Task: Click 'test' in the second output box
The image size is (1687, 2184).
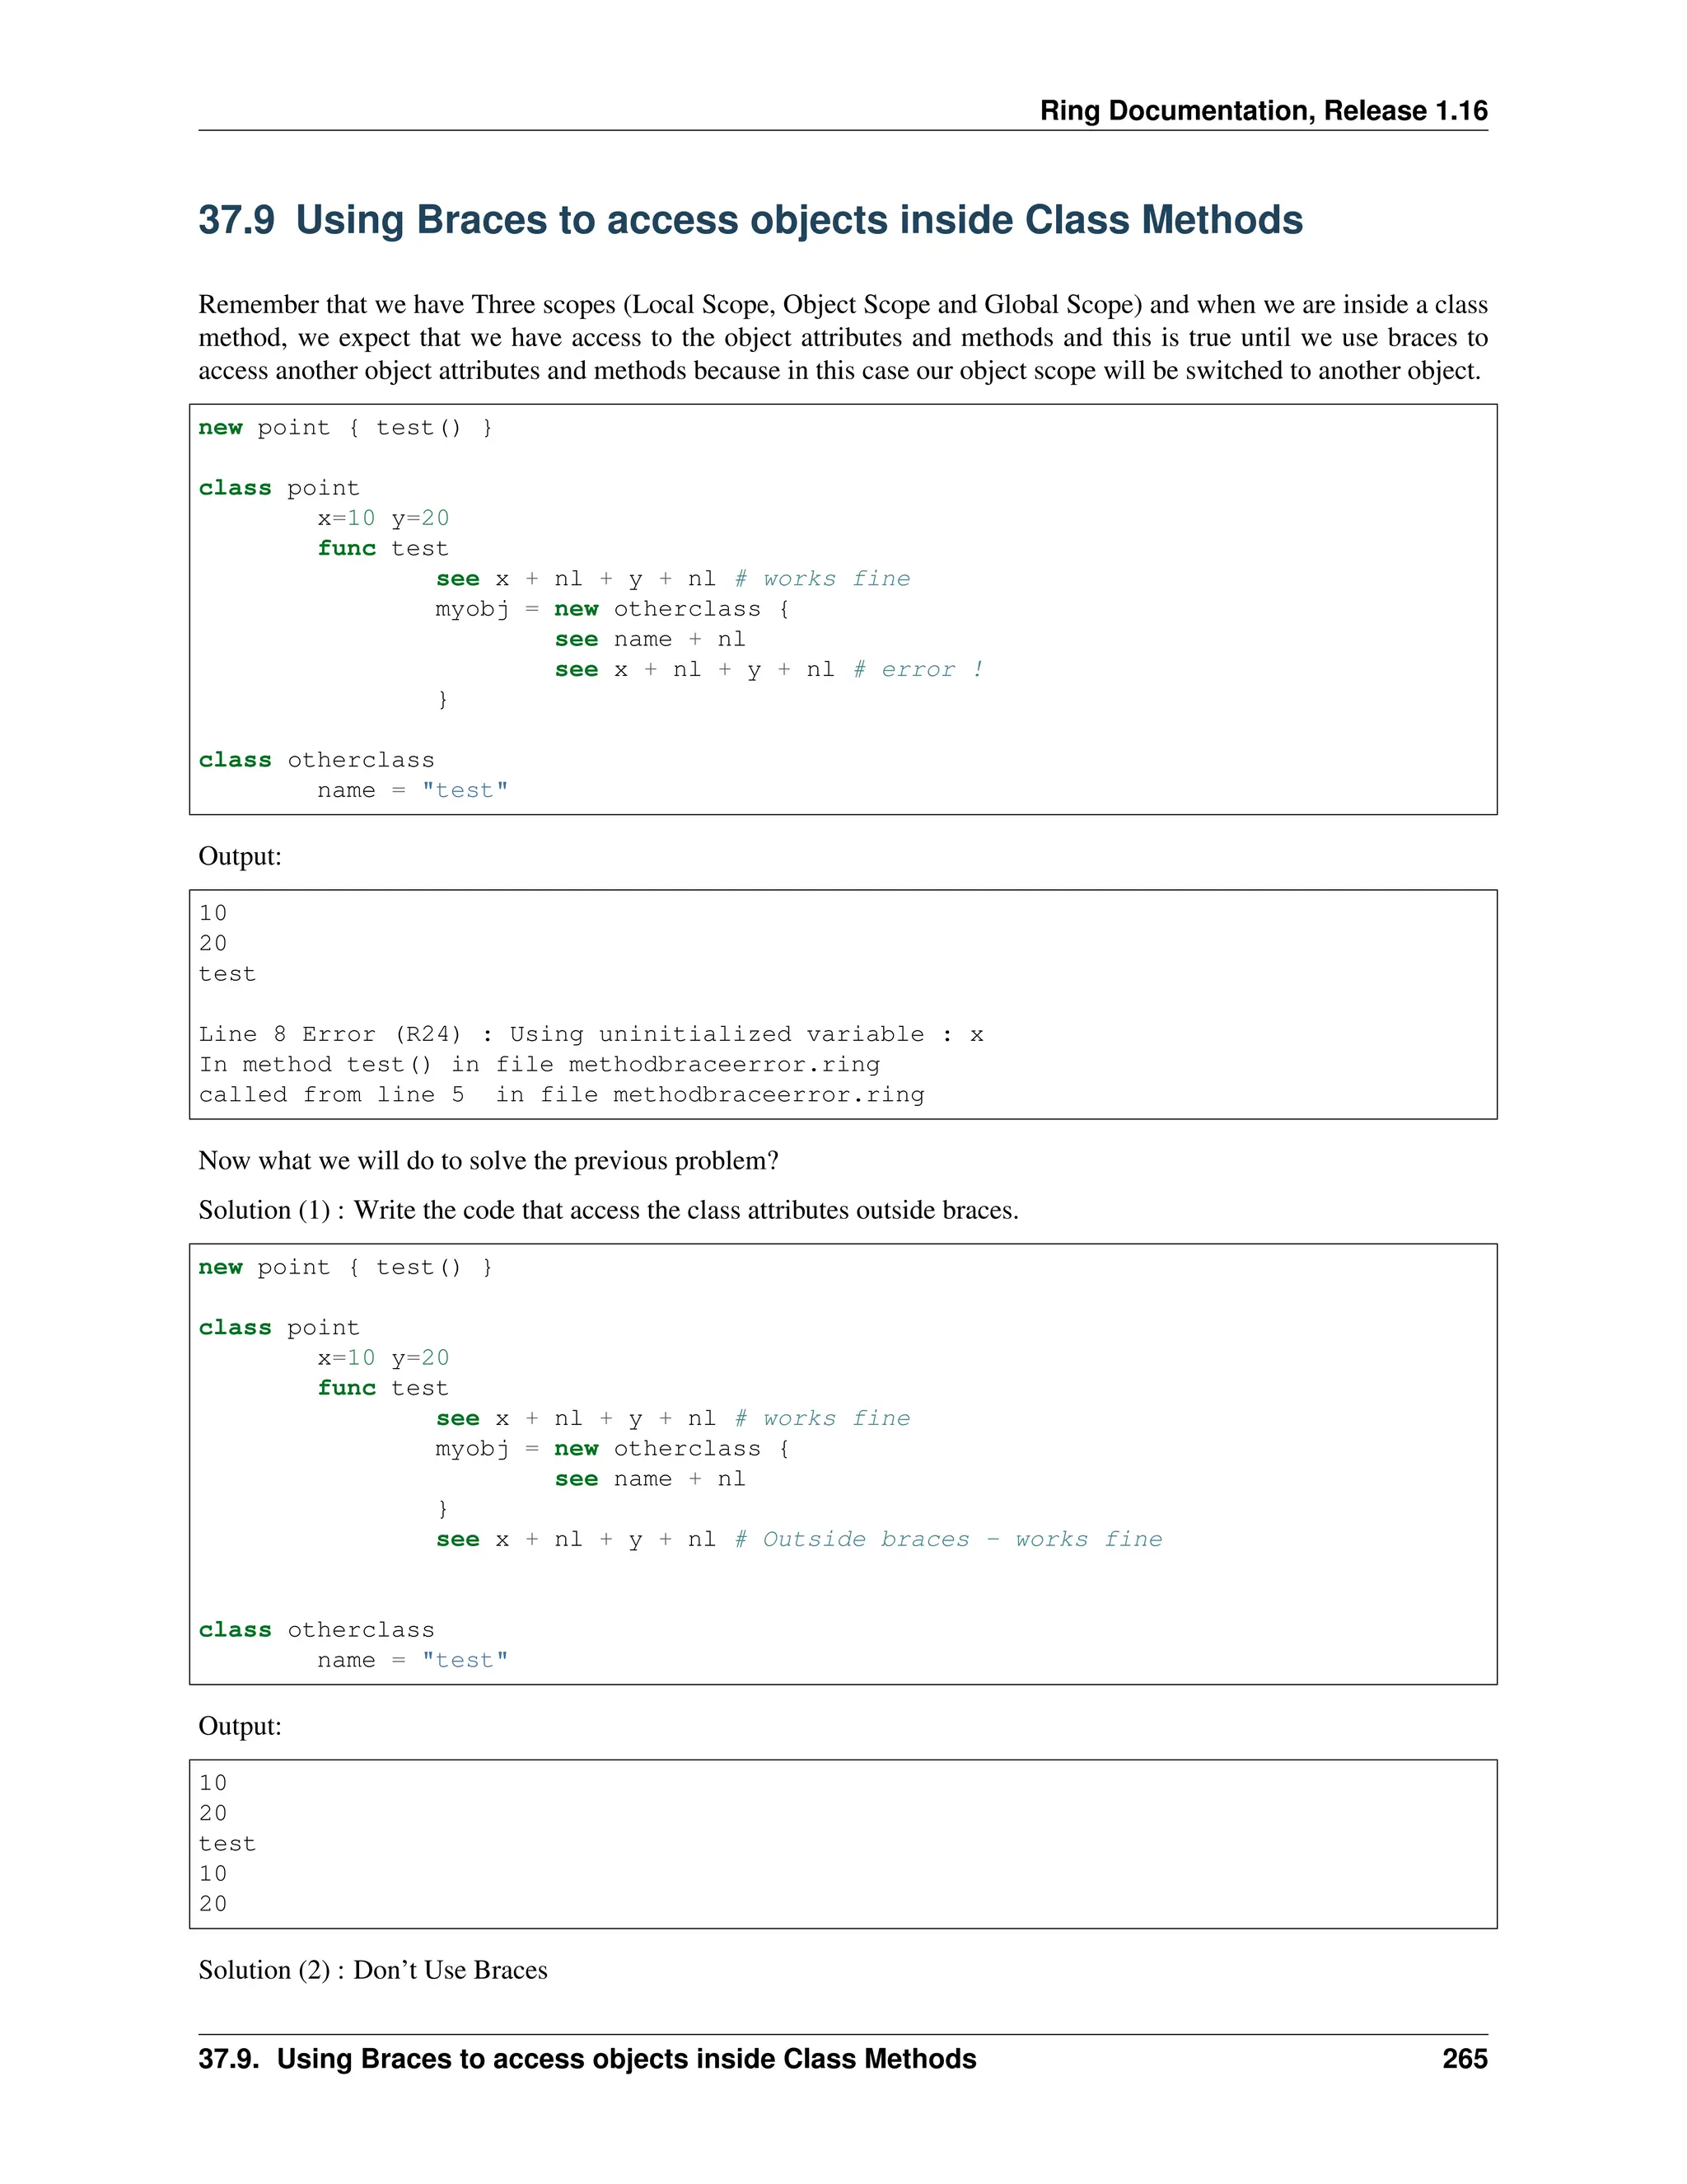Action: coord(227,1844)
